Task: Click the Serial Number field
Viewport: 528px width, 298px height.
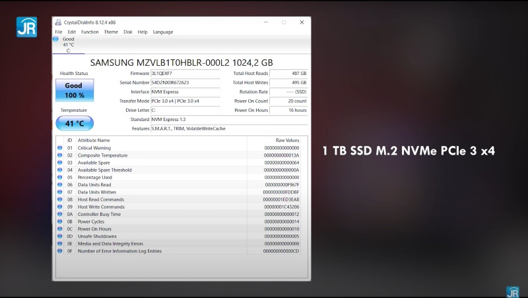Action: [x=185, y=83]
